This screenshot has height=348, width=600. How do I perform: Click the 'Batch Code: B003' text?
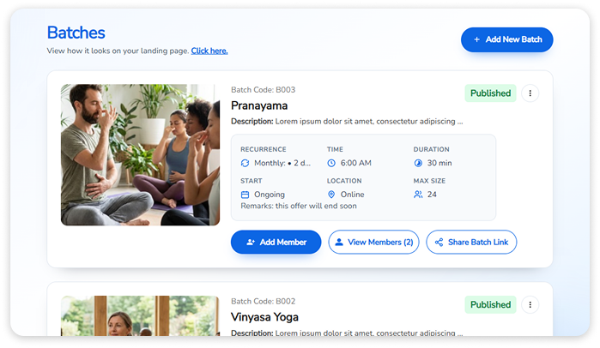[263, 90]
